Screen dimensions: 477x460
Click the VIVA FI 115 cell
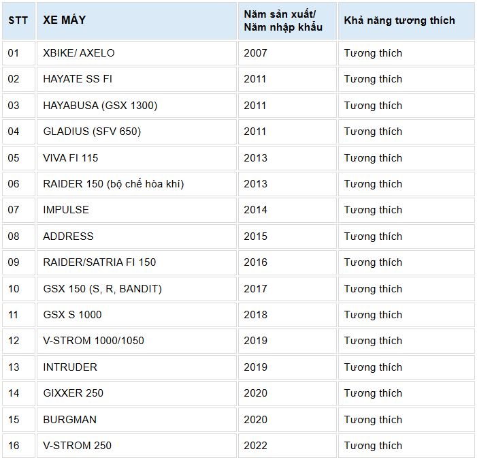tap(137, 158)
